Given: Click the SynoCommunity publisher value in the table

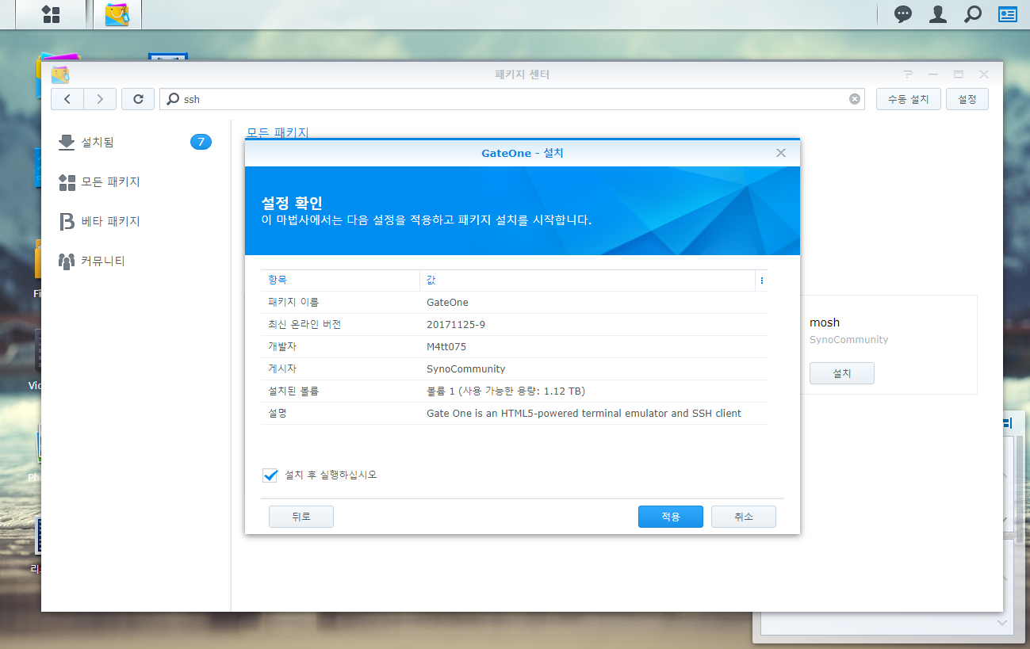Looking at the screenshot, I should coord(465,369).
